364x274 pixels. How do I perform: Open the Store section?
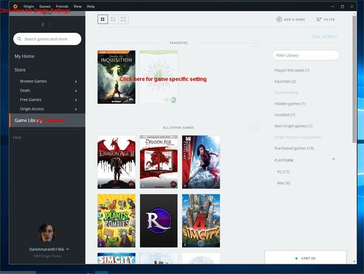pos(20,70)
